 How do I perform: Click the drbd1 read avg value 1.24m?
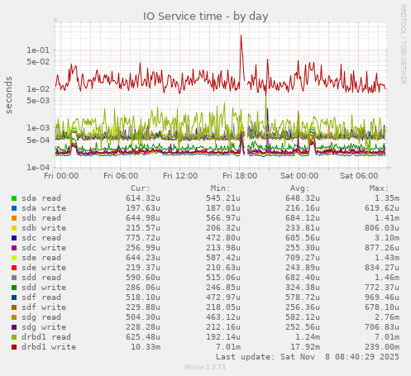(308, 337)
